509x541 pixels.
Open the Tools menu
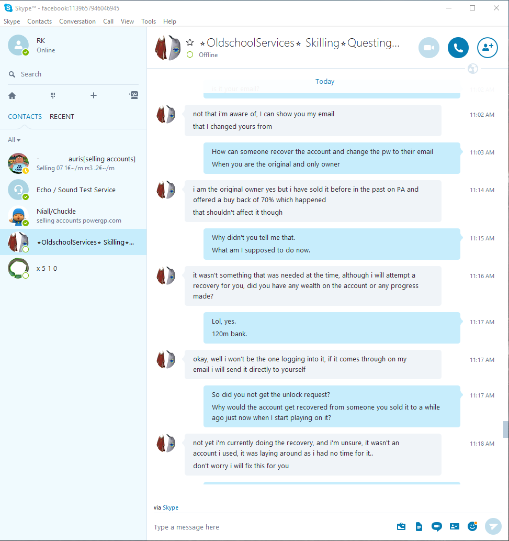(x=149, y=21)
